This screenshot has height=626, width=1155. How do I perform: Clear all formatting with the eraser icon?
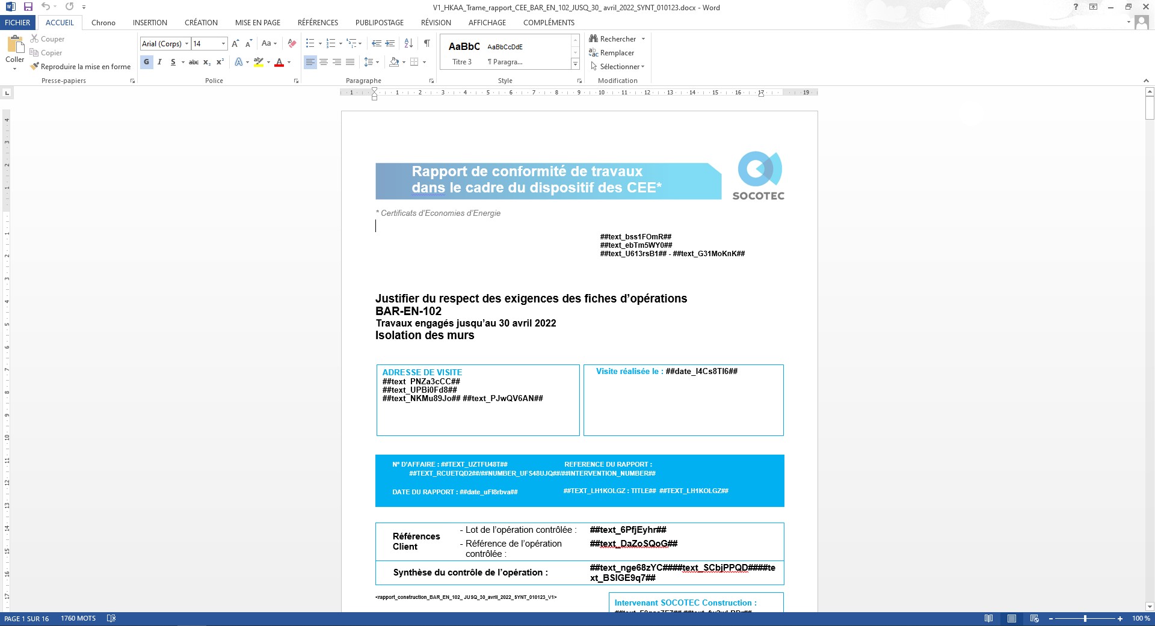[292, 43]
